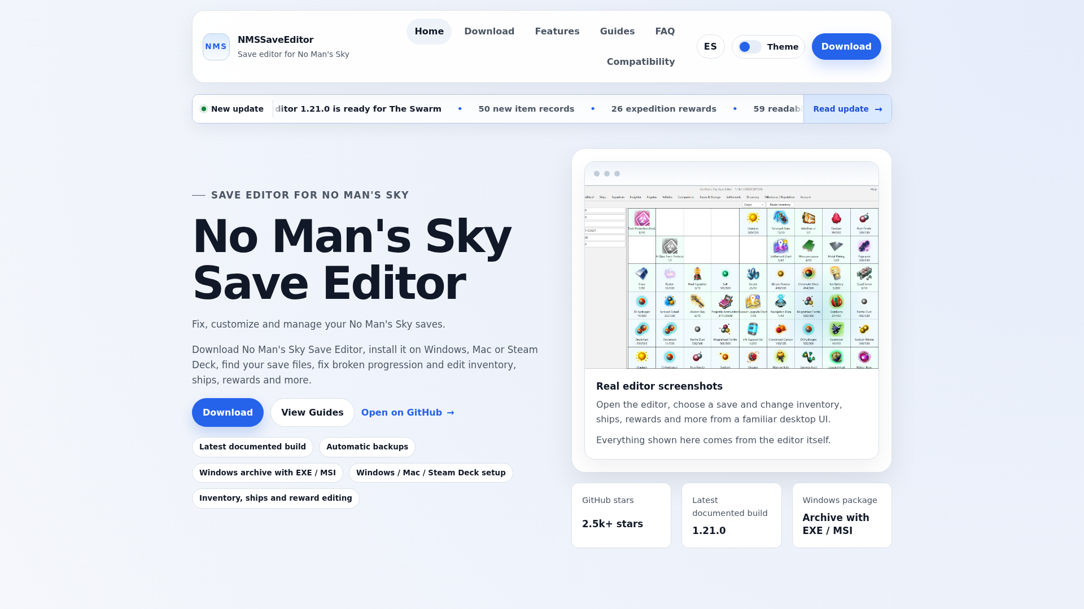Viewport: 1084px width, 609px height.
Task: Open the View Guides button
Action: point(312,413)
